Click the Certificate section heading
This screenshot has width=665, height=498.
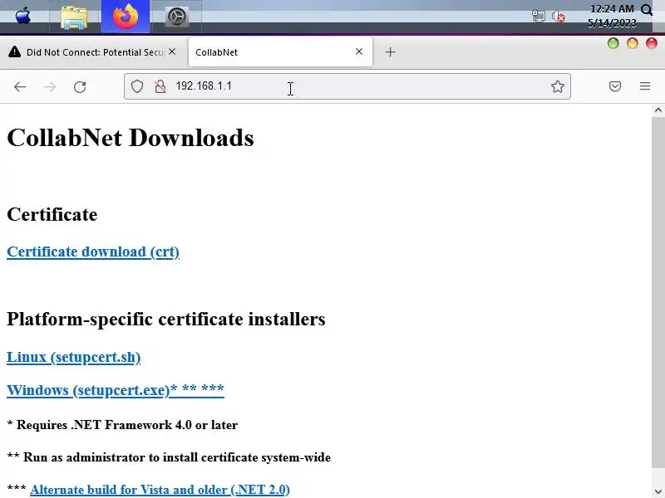[52, 214]
